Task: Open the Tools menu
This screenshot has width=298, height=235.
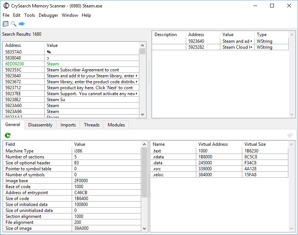Action: [x=29, y=15]
